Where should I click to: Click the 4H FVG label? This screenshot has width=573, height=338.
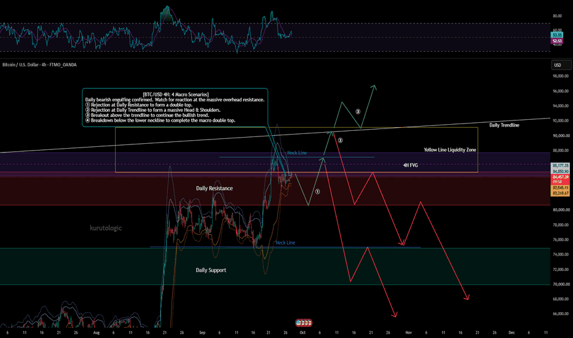click(x=410, y=165)
